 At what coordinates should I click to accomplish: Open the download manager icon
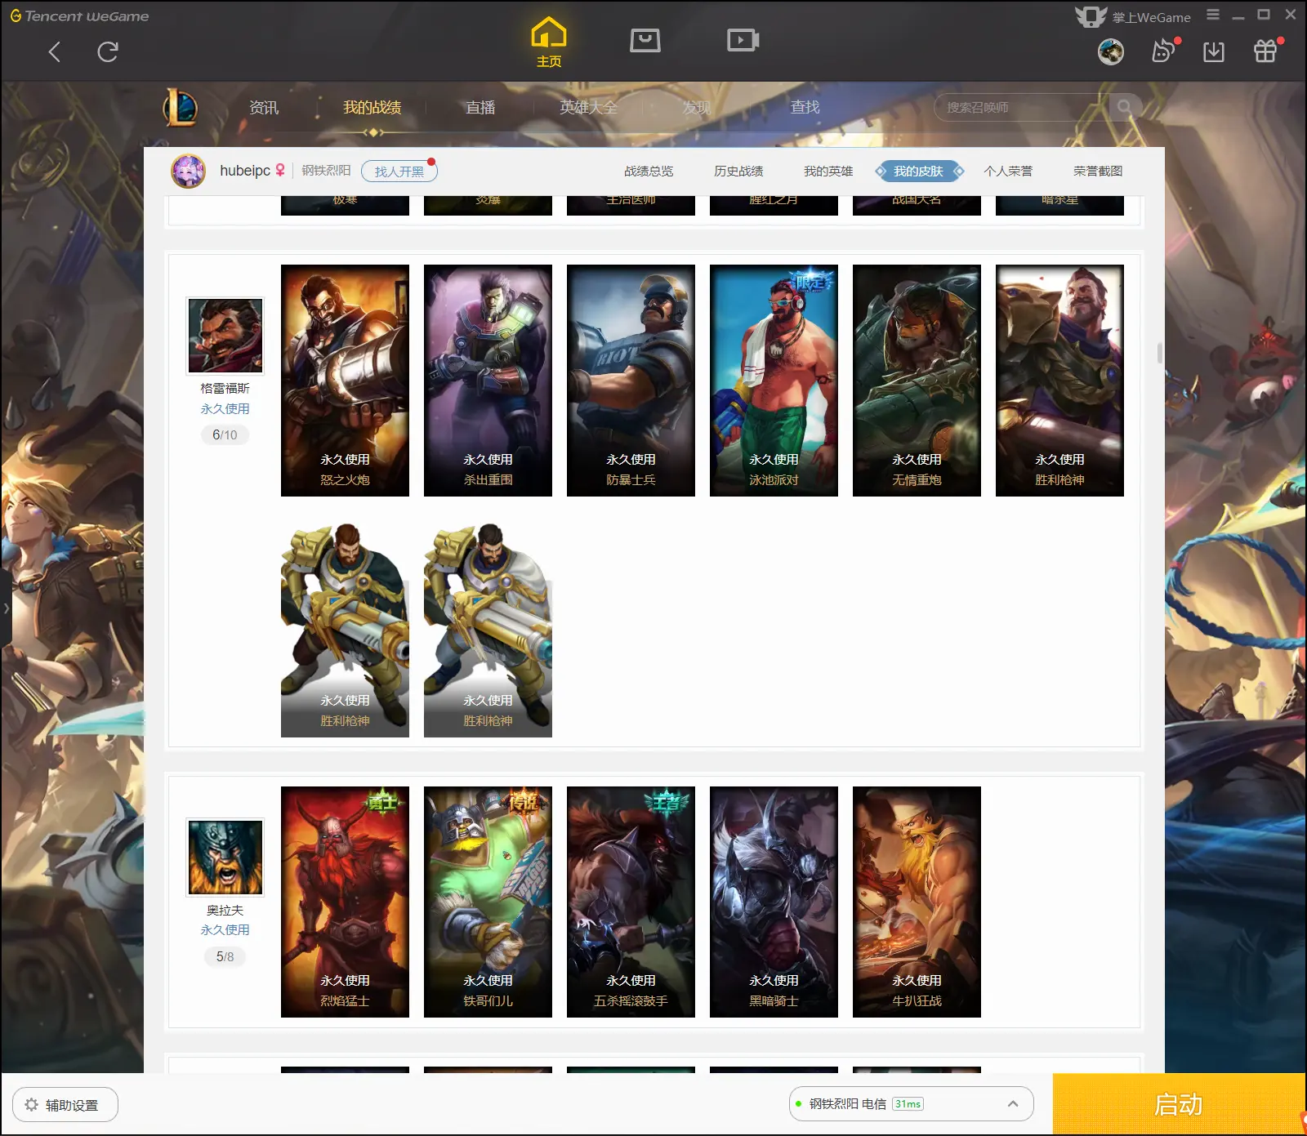[x=1214, y=52]
